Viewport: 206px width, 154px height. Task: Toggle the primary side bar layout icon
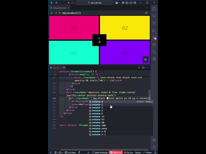127,3
